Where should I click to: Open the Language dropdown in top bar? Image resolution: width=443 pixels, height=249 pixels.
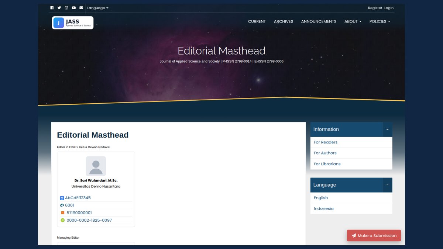[x=98, y=8]
